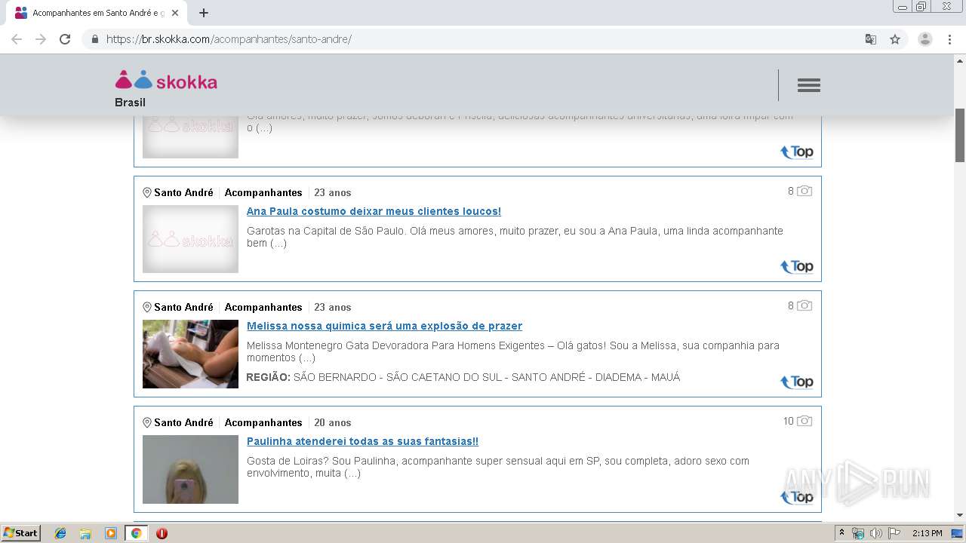Screen dimensions: 966x543
Task: Click 'Santo André' in Melissa listing
Action: [183, 307]
